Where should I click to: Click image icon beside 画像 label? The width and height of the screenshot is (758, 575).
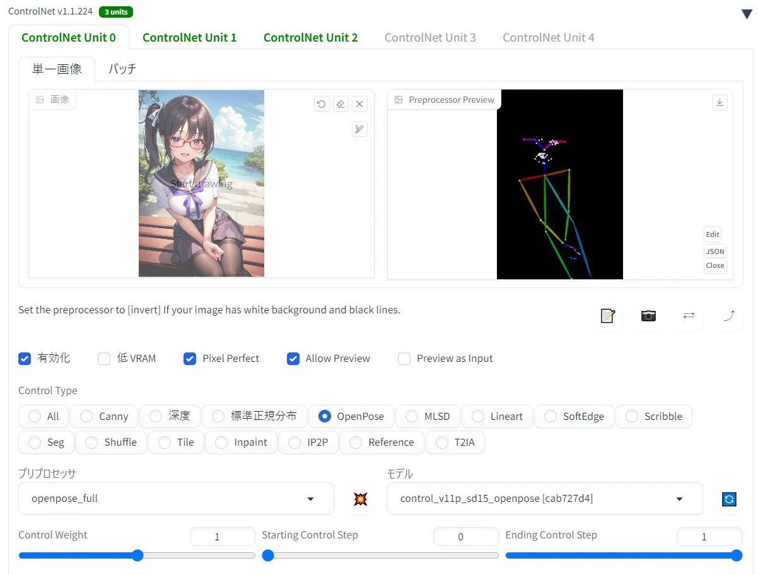(x=40, y=100)
